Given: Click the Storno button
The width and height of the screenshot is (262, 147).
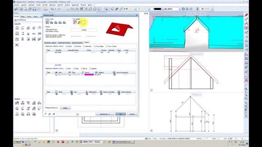Looking at the screenshot, I should 132,114.
